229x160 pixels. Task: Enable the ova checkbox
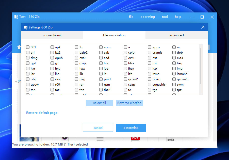pos(52,79)
